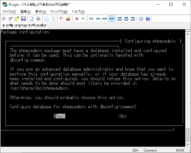Switch encoding to EUC
This screenshot has height=153, width=191.
(x=91, y=19)
